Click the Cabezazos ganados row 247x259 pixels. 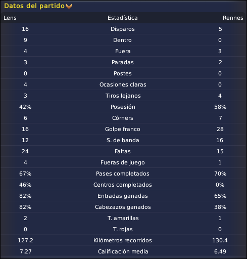(123, 207)
